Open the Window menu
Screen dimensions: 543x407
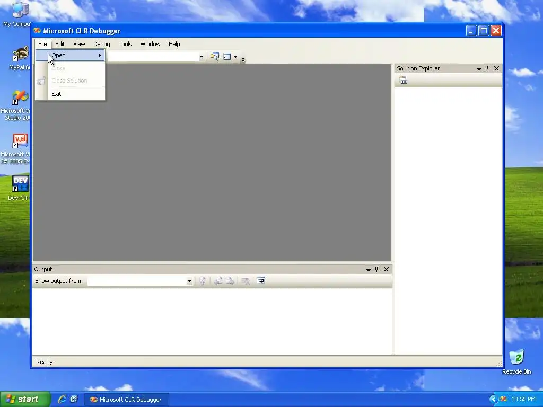(x=150, y=44)
